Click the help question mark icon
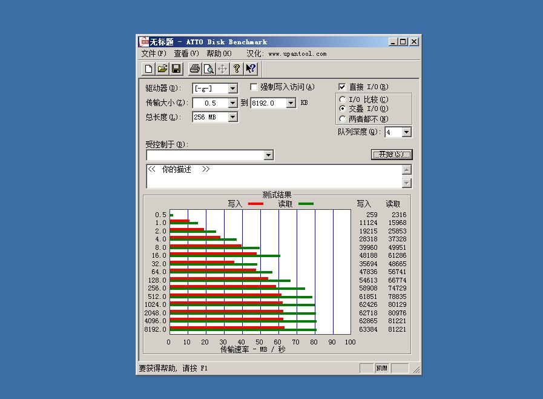This screenshot has height=399, width=543. 236,69
